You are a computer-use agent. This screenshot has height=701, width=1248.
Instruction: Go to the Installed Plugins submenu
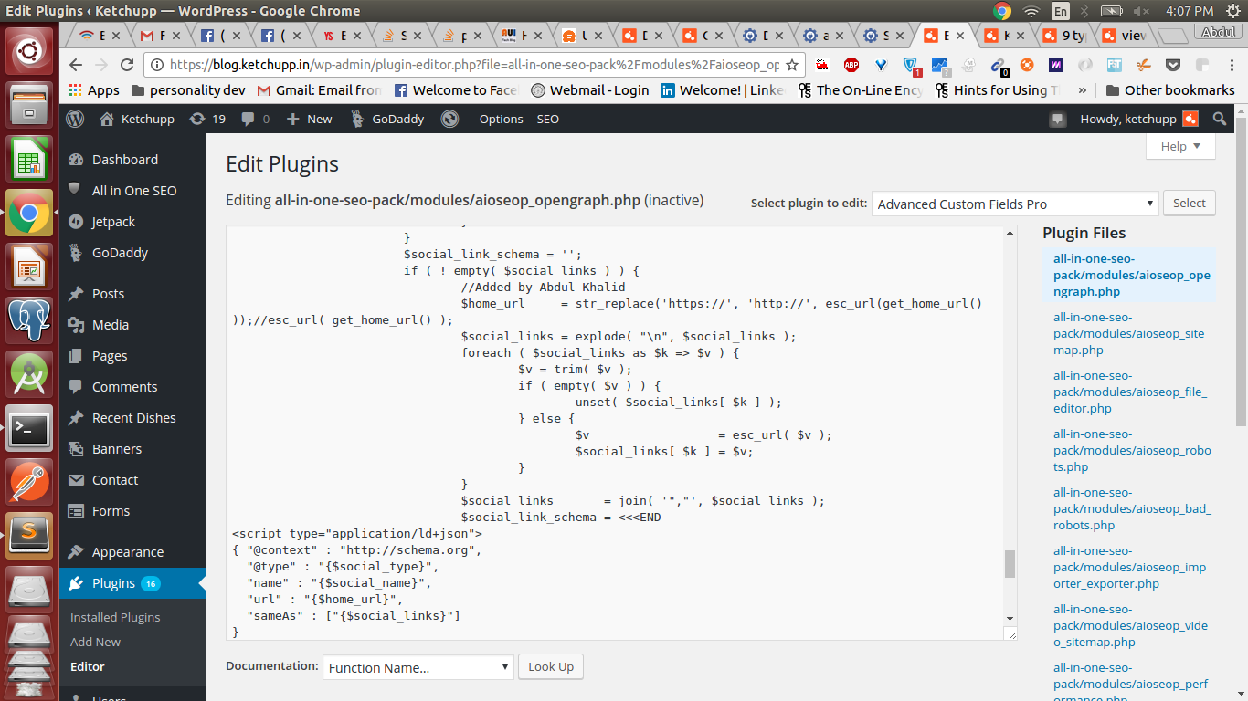[115, 617]
